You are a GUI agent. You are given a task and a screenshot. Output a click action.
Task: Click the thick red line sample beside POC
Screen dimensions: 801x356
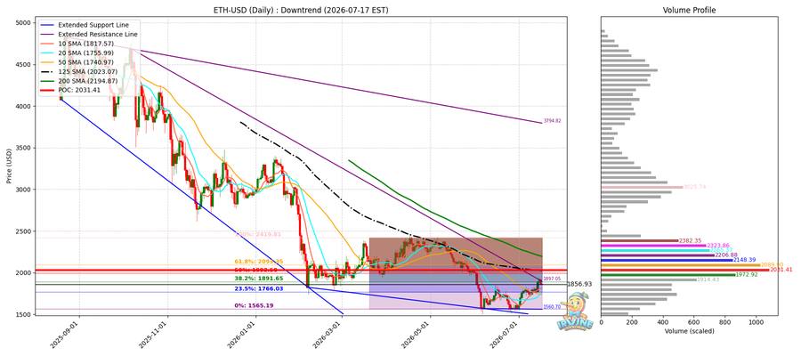click(47, 91)
